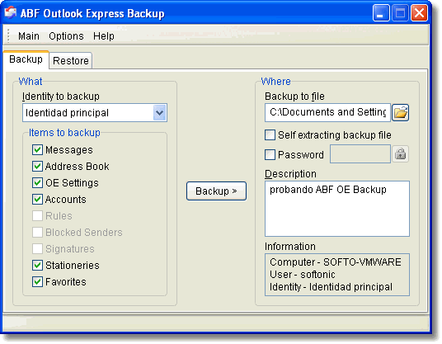Uncheck the Messages checkbox
442x344 pixels.
(x=37, y=149)
